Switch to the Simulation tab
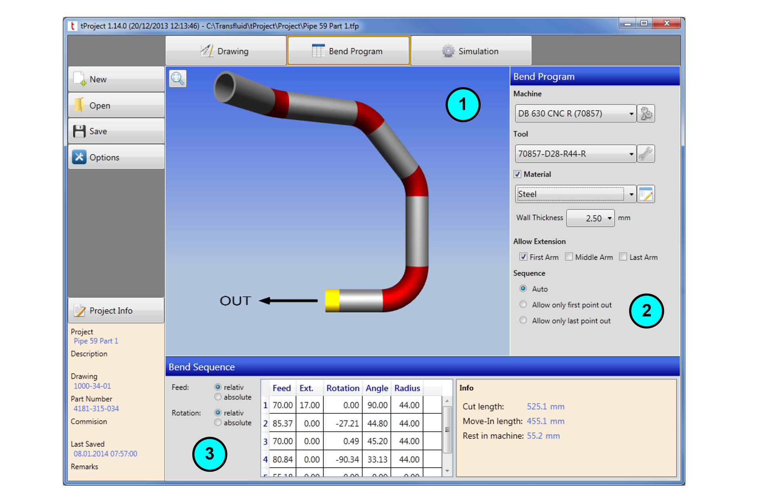Screen dimensions: 761x497 [x=471, y=51]
